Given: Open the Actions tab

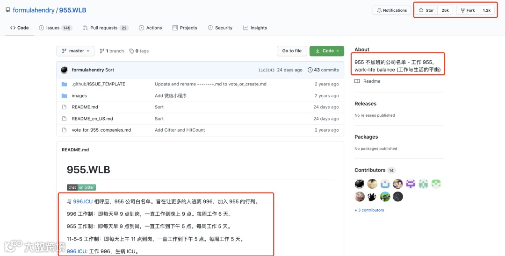Looking at the screenshot, I should tap(151, 28).
